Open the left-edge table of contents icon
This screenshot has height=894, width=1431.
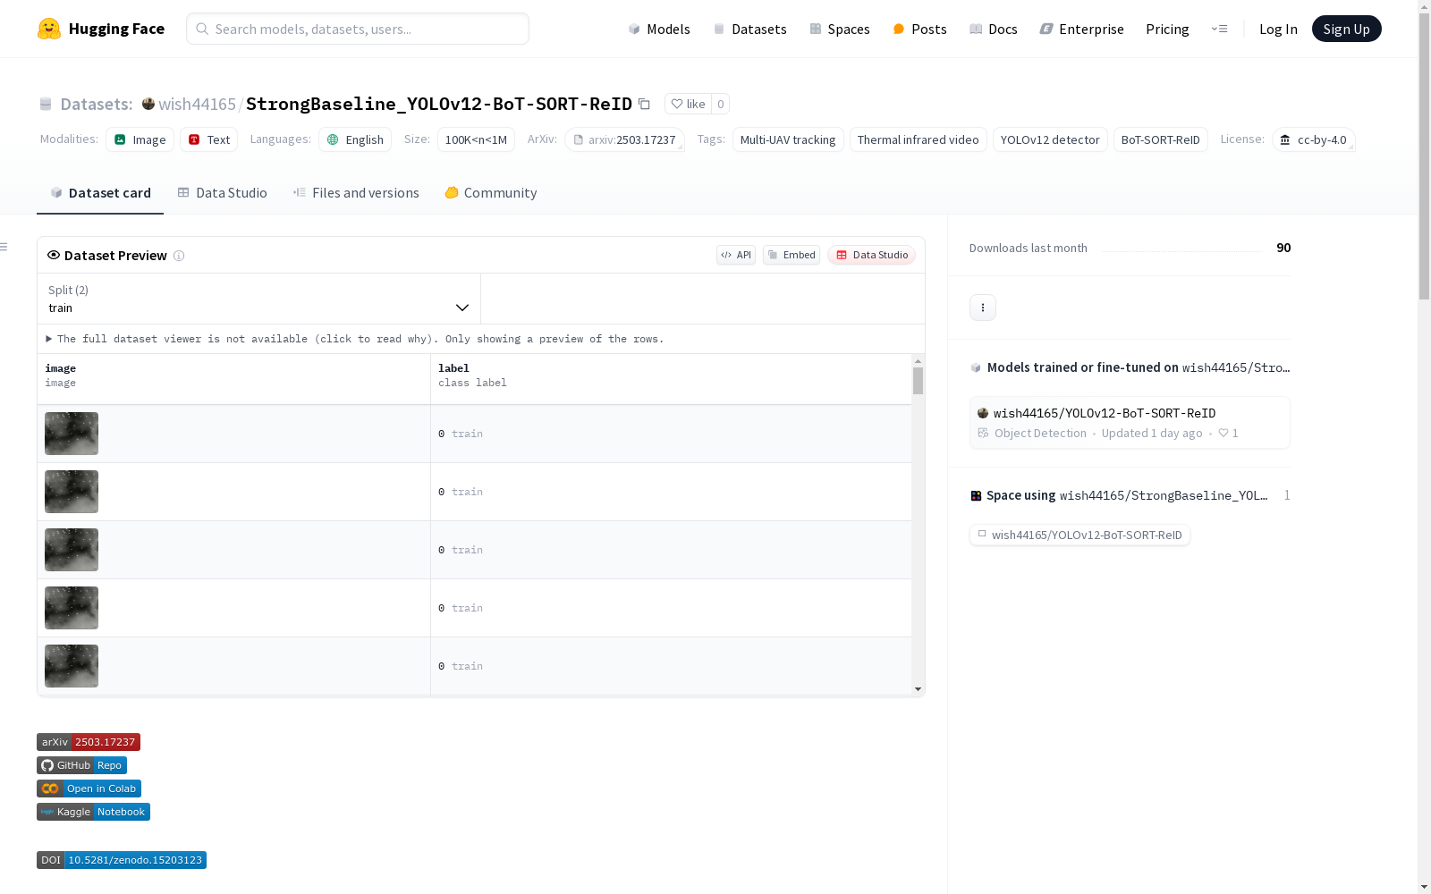4,247
